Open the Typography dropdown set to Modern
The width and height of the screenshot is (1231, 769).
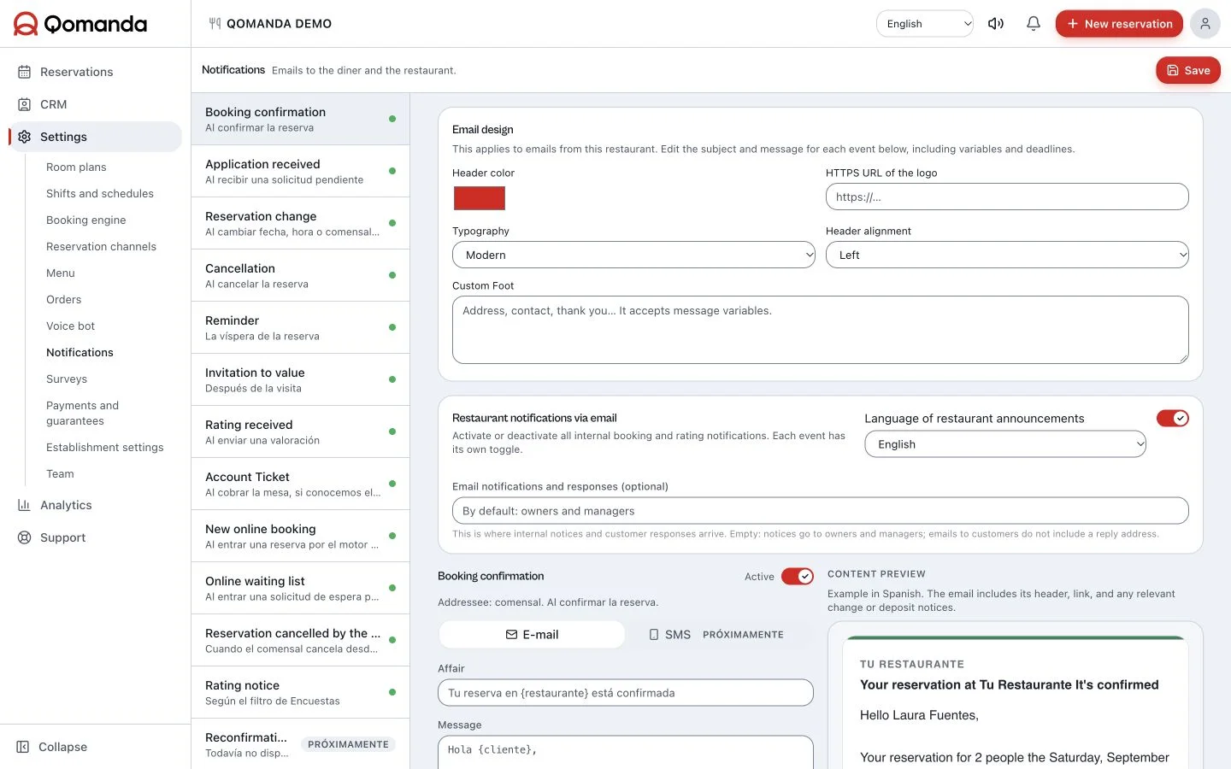point(633,255)
